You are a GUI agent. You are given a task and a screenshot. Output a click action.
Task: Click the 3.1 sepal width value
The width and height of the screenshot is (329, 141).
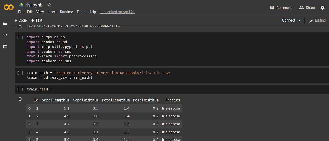pos(96,132)
